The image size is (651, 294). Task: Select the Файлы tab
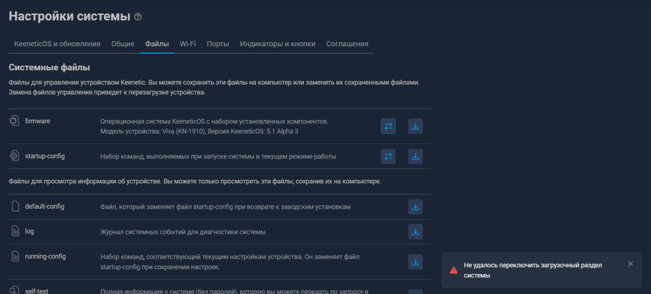click(157, 44)
